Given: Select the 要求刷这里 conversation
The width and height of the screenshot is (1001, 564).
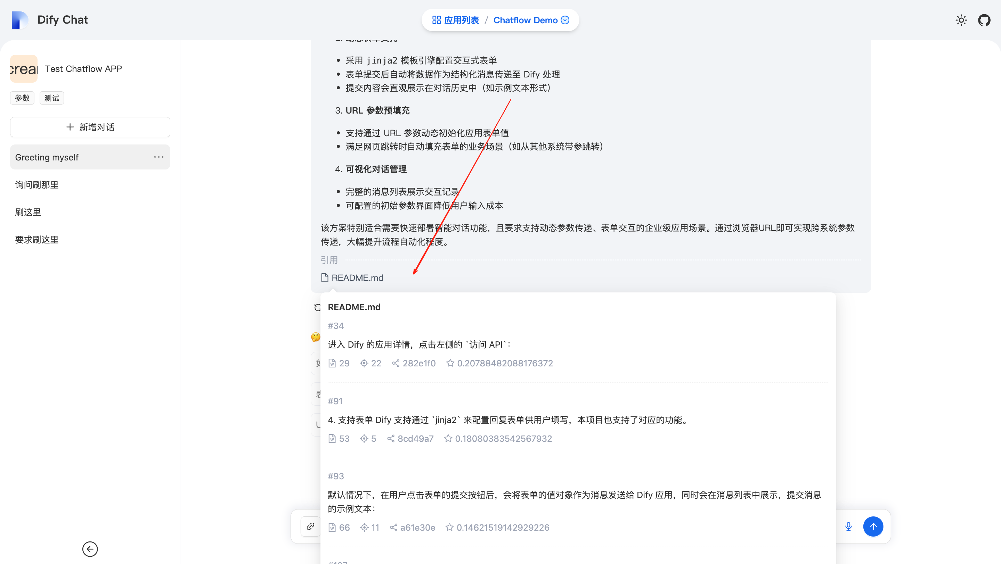Looking at the screenshot, I should (x=36, y=240).
